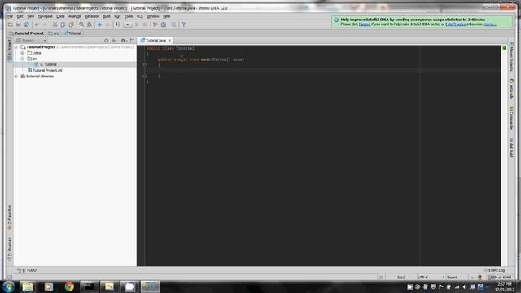The width and height of the screenshot is (521, 293).
Task: Hide the Project tool window
Action: [x=132, y=41]
